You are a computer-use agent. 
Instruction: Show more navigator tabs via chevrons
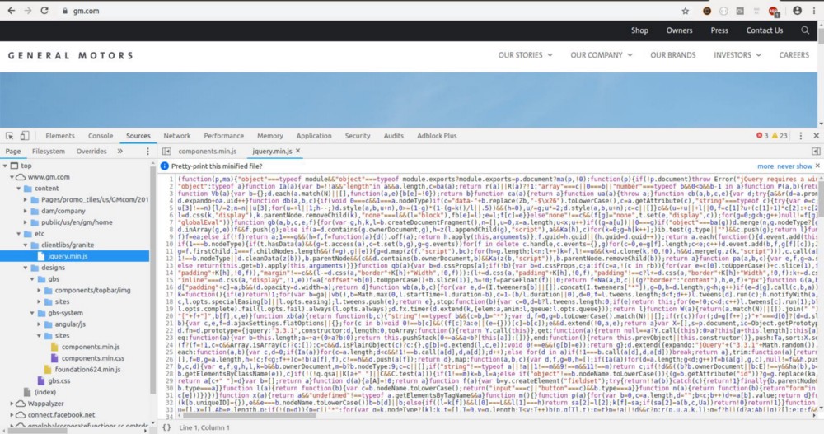119,152
